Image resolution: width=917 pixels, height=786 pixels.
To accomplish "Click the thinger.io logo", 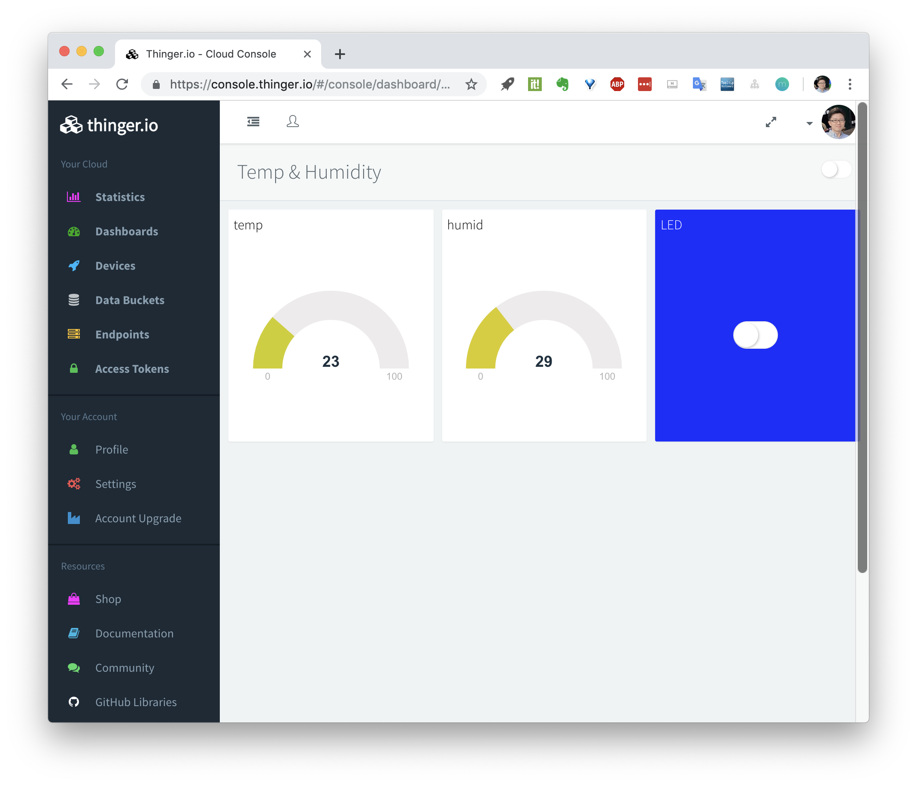I will pos(109,125).
